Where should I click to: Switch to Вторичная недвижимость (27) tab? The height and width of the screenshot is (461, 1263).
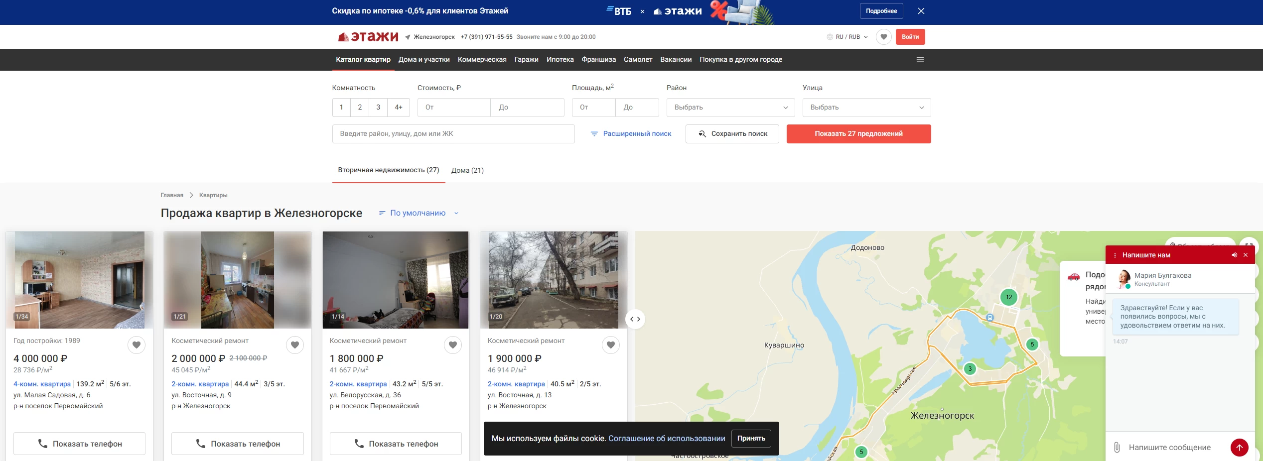389,170
